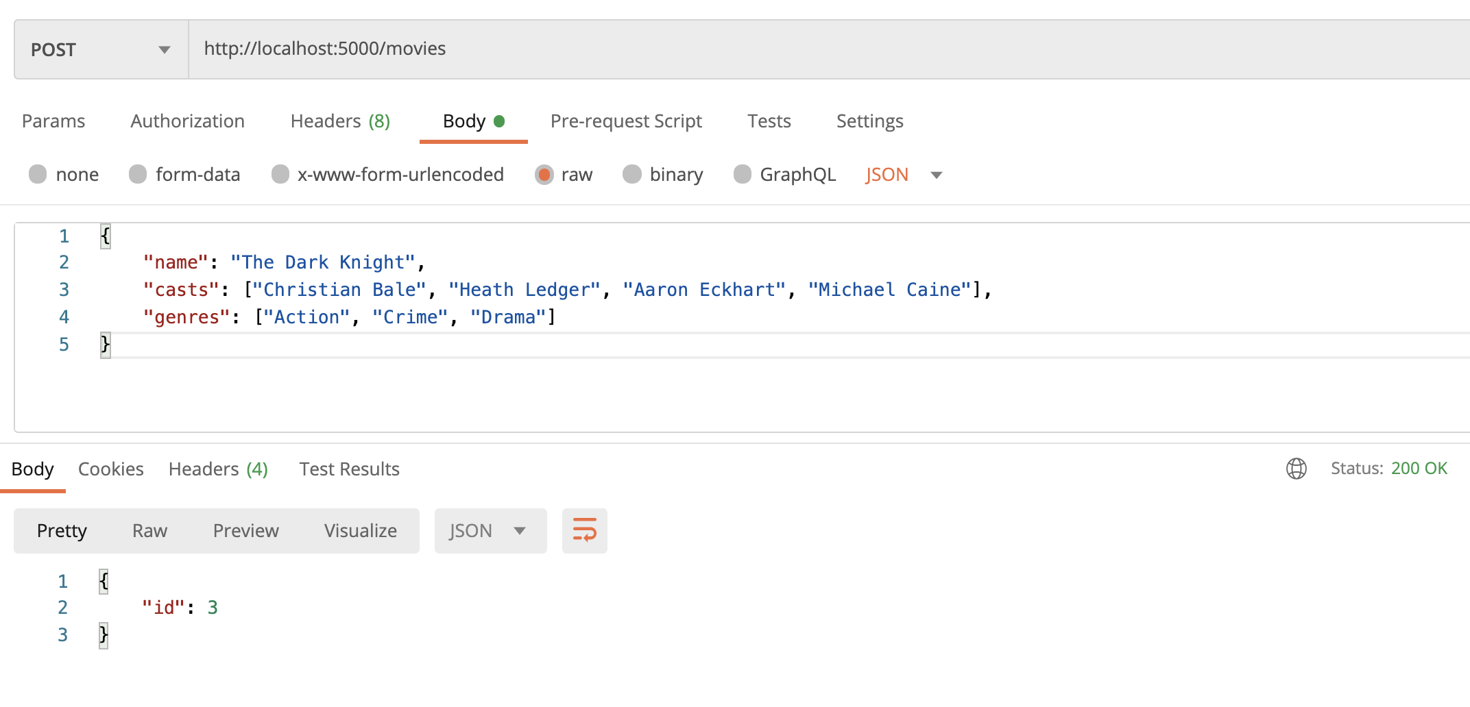
Task: Open the request Headers (8) tab
Action: point(340,121)
